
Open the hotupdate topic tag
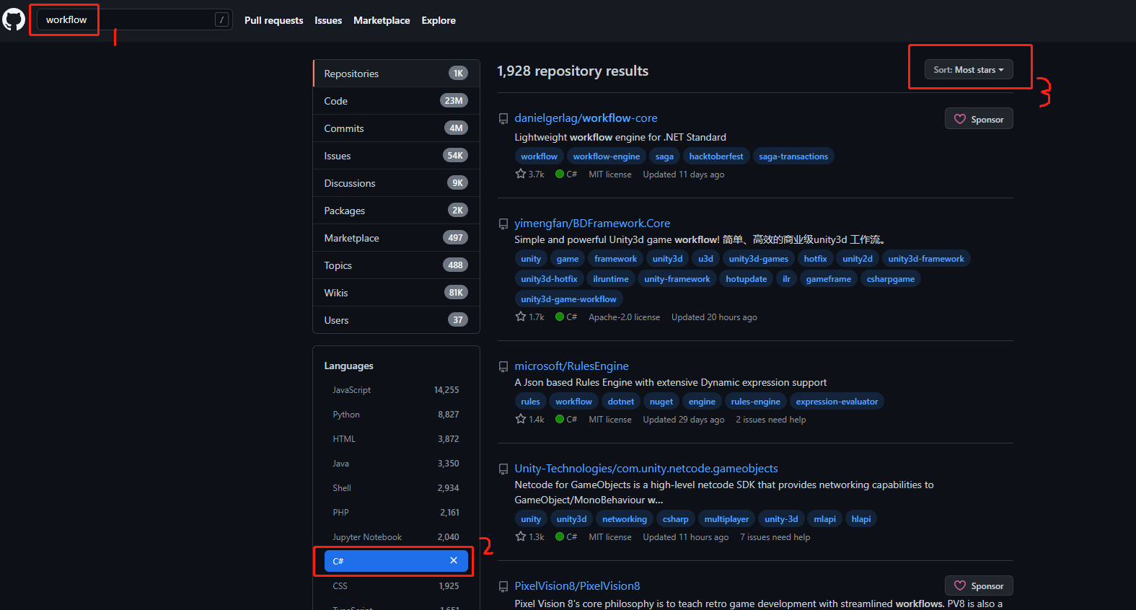[746, 279]
